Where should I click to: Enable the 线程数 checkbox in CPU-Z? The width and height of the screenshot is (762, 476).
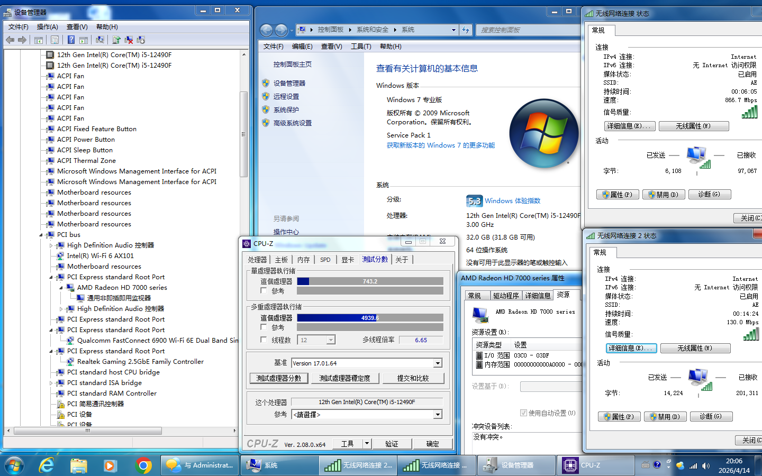point(264,340)
